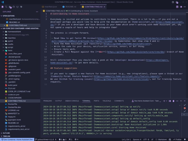Open the Comments panel tab

click(119, 101)
